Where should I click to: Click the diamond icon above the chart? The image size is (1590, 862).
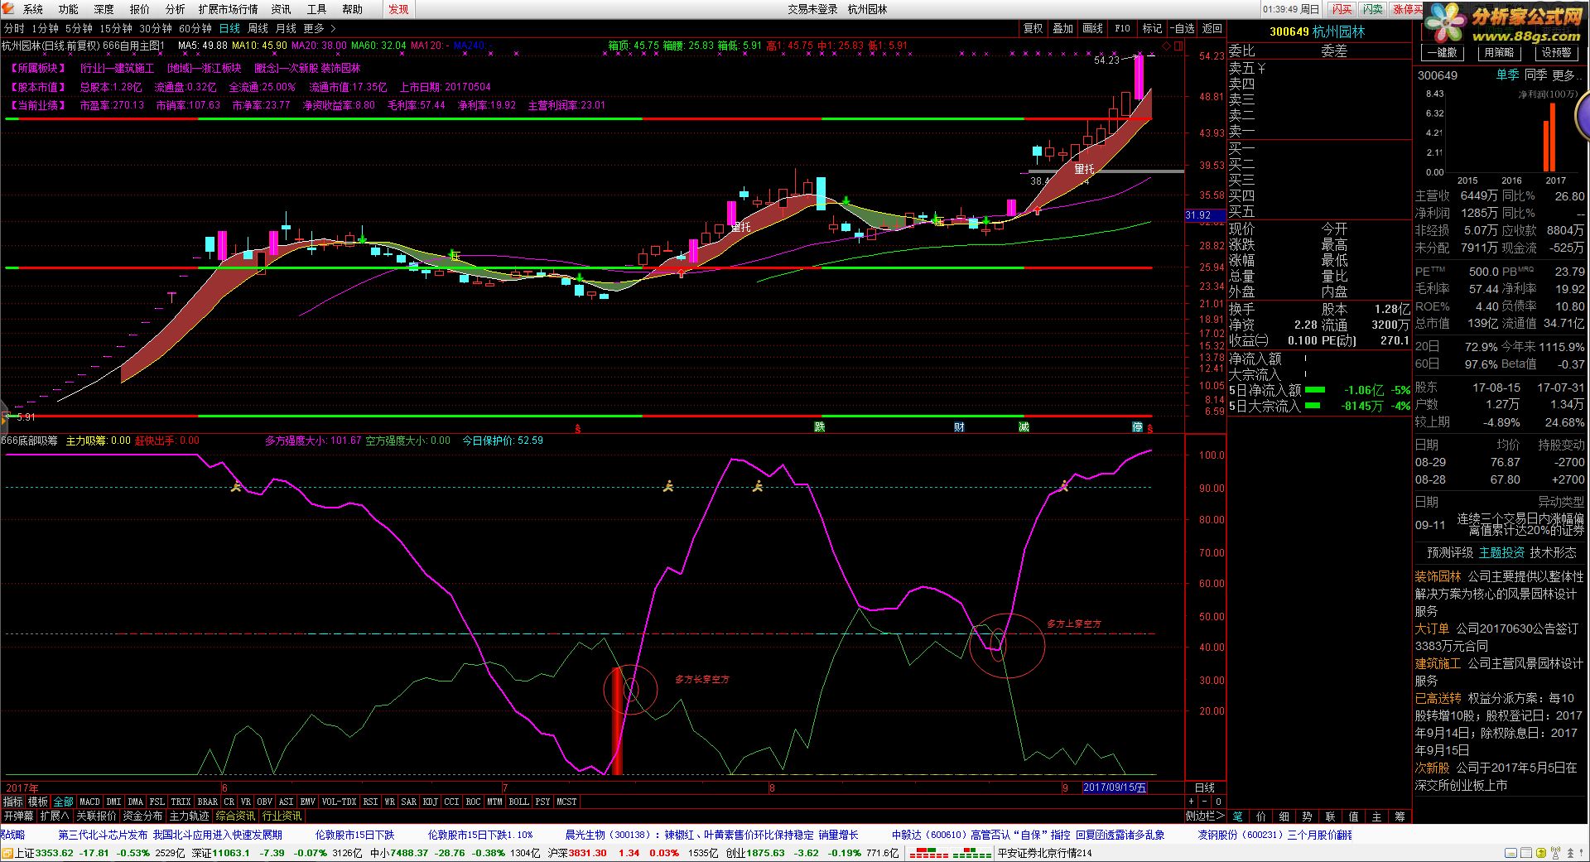coord(1166,46)
